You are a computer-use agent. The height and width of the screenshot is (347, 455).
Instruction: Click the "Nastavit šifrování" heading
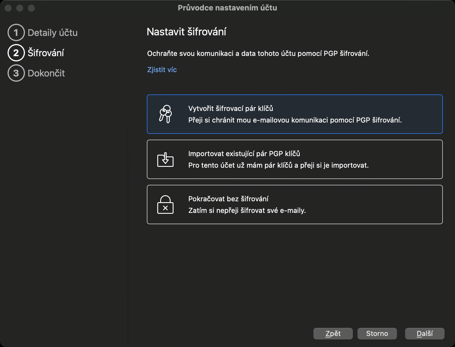pyautogui.click(x=186, y=32)
